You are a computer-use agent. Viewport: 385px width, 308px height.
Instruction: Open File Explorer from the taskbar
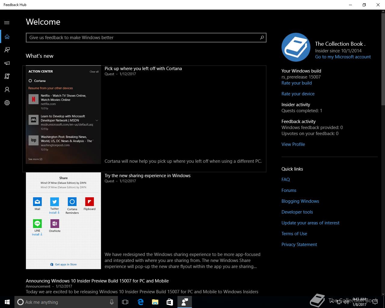(x=155, y=302)
